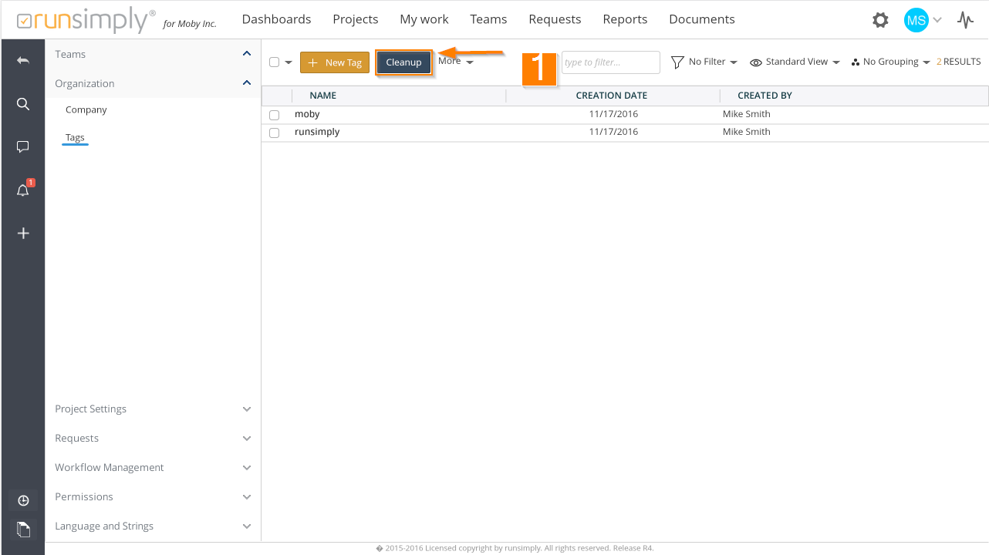This screenshot has height=555, width=989.
Task: Open search via the magnifier sidebar icon
Action: pyautogui.click(x=23, y=104)
